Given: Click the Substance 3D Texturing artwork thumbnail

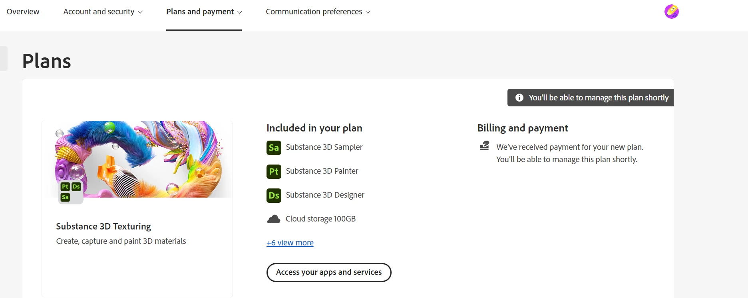Looking at the screenshot, I should tap(137, 159).
